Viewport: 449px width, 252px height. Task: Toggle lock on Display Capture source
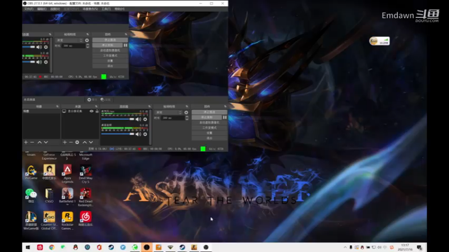[97, 111]
